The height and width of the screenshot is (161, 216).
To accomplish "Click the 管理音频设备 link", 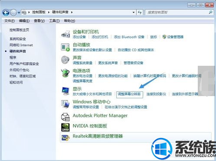I will tap(134, 63).
